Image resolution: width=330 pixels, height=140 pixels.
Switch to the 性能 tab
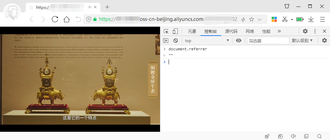266,31
